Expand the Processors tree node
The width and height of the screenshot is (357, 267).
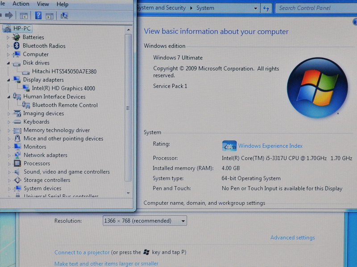point(9,164)
